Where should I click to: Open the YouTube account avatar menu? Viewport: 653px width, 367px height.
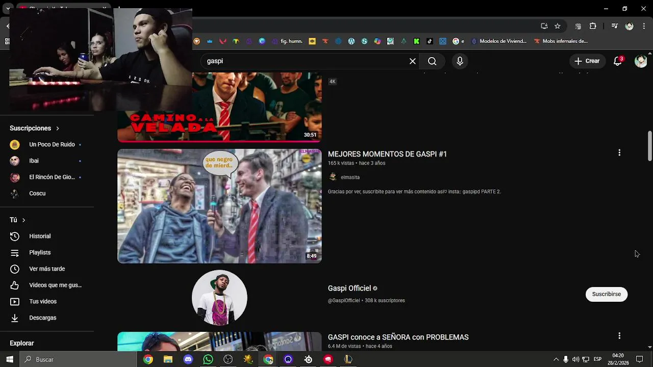[x=641, y=61]
